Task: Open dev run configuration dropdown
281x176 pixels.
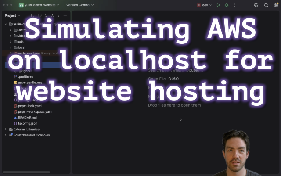Action: tap(205, 5)
